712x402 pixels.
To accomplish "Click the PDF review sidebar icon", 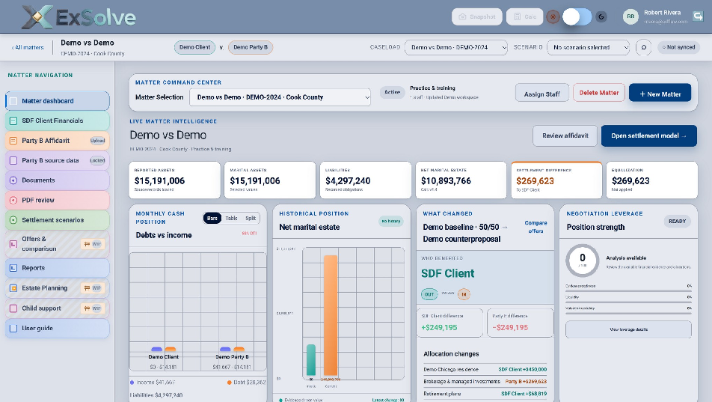I will pos(13,200).
